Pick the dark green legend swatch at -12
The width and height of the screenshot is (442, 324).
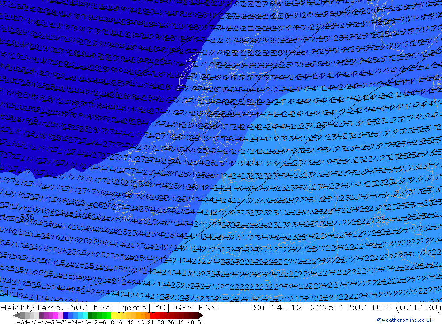90,315
